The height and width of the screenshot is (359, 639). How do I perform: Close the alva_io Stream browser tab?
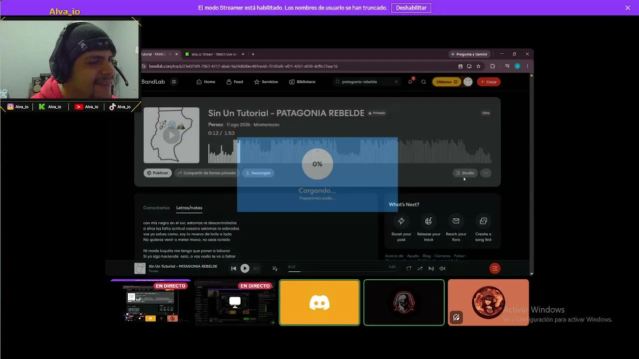(243, 54)
